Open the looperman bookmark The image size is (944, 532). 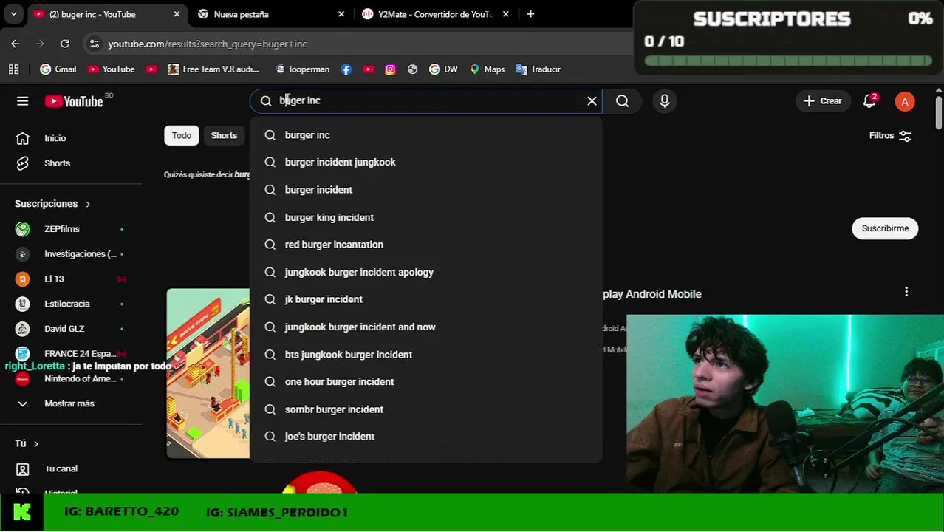(x=302, y=69)
